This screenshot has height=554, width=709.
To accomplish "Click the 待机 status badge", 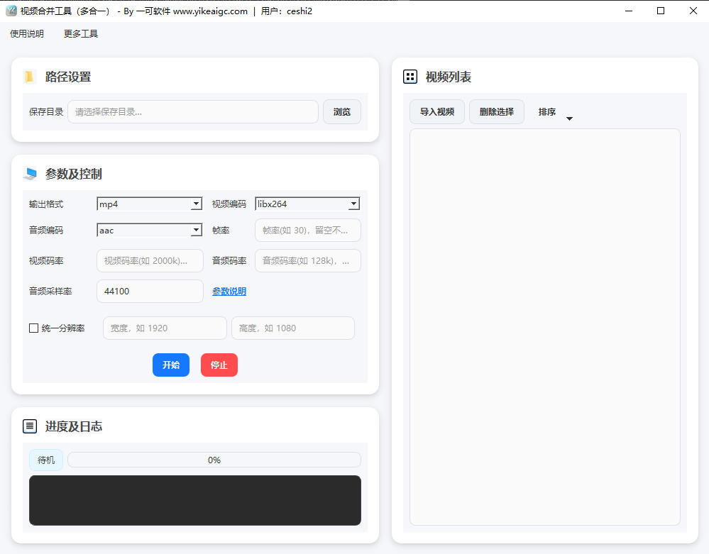I will point(45,460).
